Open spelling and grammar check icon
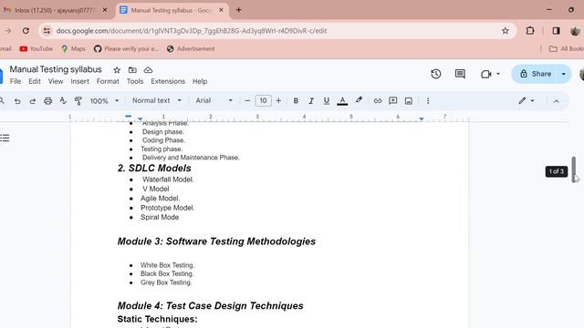This screenshot has width=584, height=328. tap(63, 101)
